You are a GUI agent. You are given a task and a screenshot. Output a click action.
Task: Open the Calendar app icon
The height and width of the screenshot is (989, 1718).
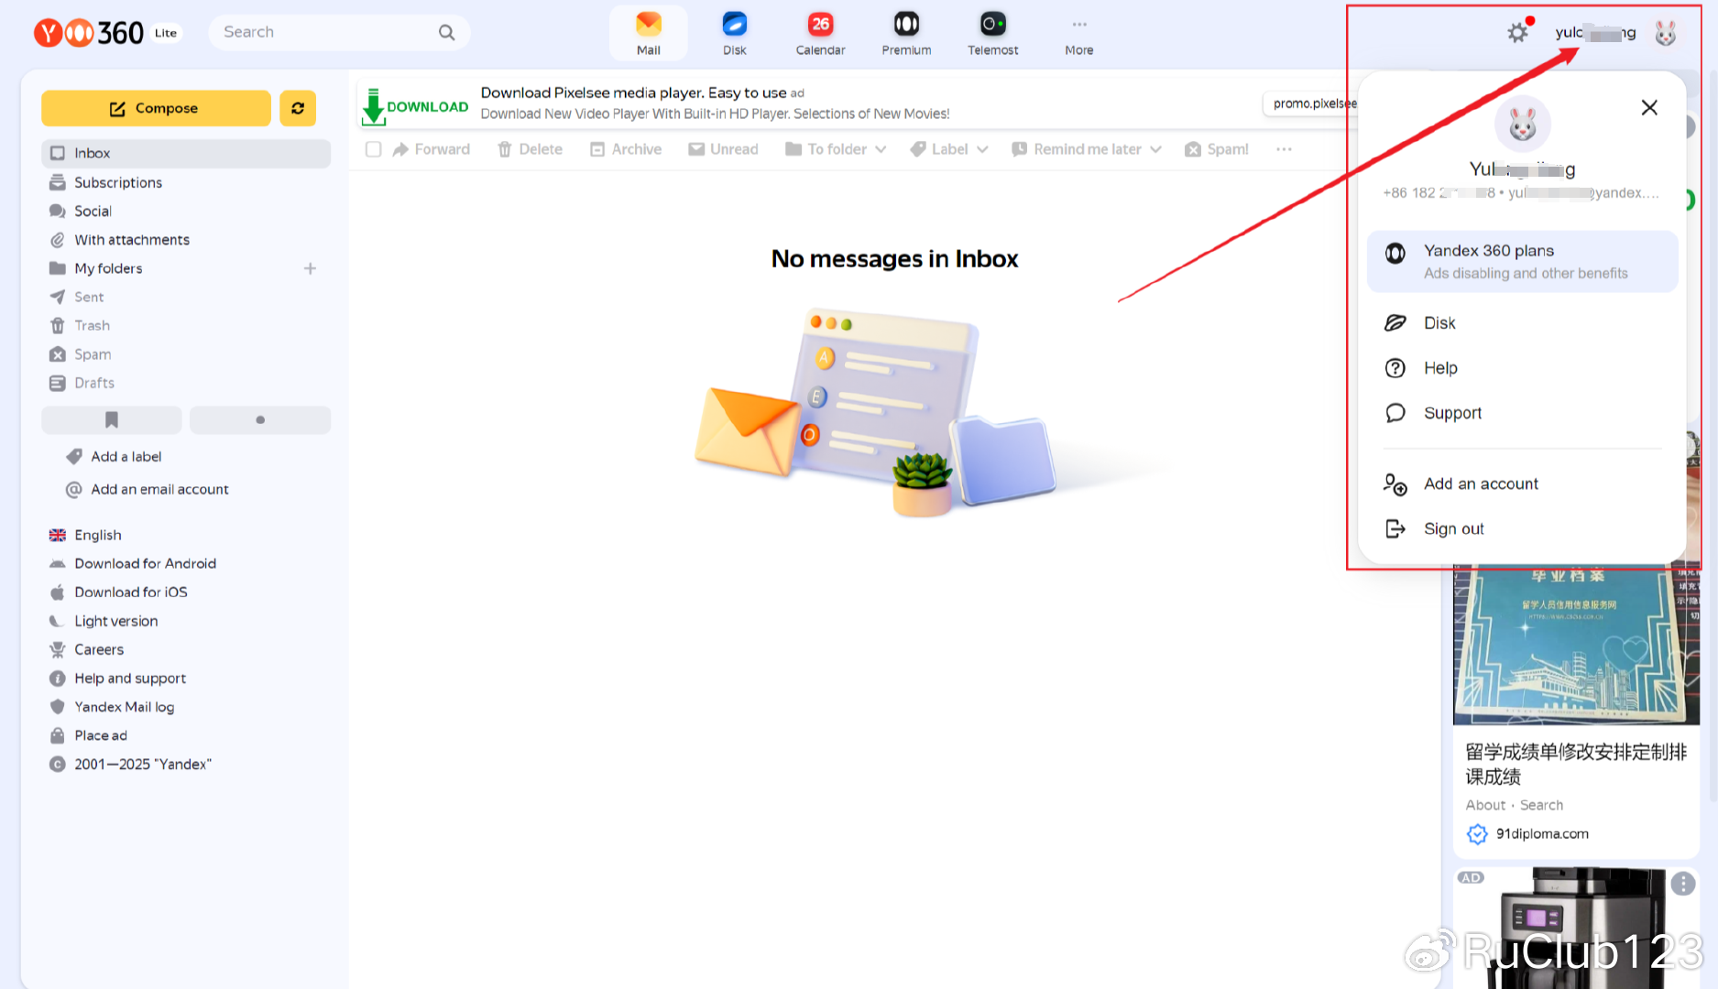pos(820,33)
